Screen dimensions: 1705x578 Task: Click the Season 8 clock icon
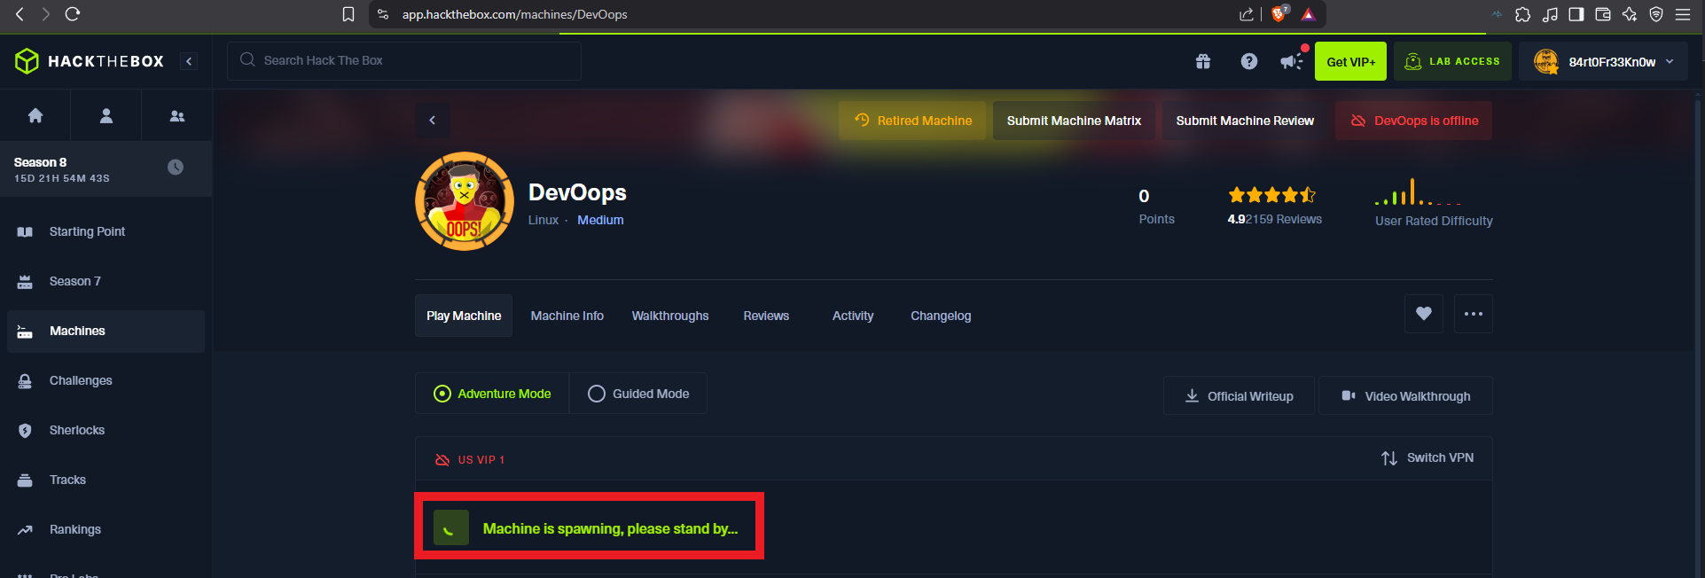pyautogui.click(x=176, y=167)
